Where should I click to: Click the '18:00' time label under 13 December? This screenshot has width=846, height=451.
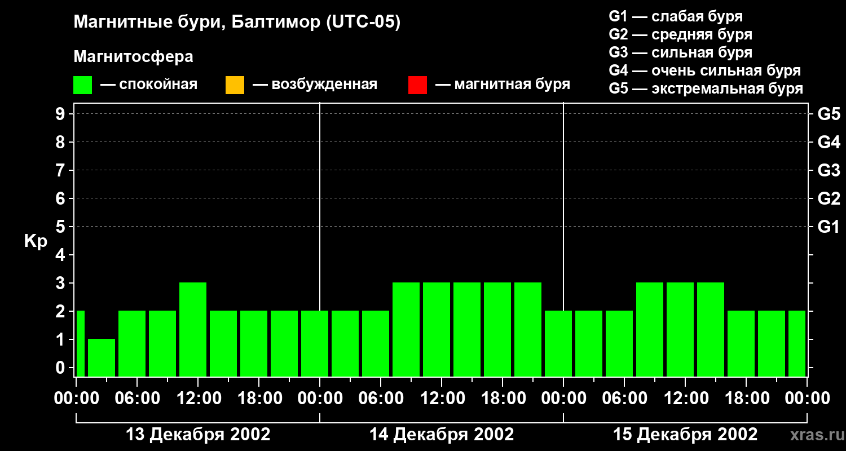point(259,398)
